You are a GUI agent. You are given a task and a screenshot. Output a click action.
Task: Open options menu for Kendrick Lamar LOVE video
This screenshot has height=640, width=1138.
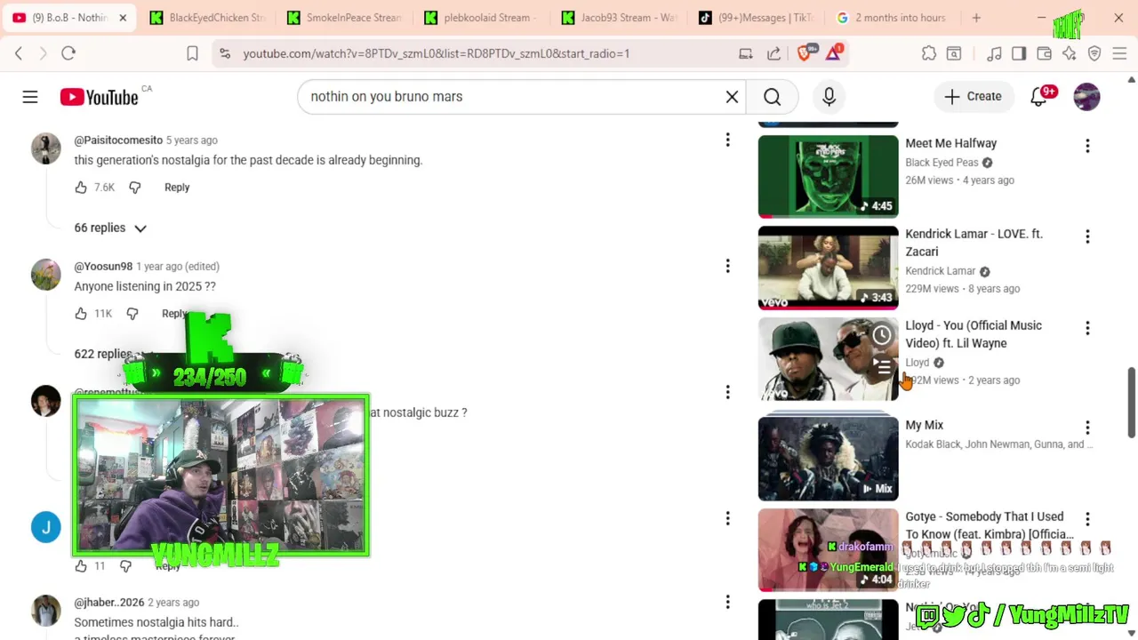(x=1086, y=236)
